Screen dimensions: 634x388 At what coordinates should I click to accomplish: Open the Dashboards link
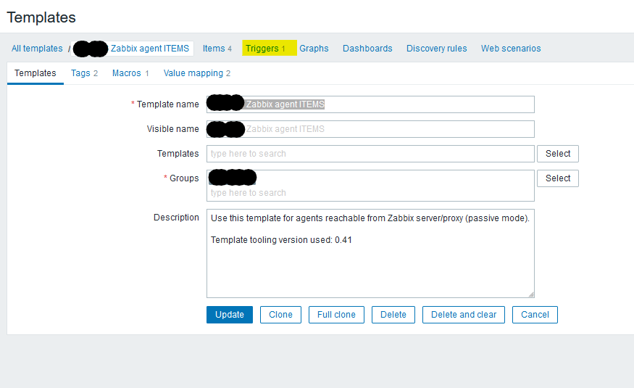pyautogui.click(x=367, y=49)
